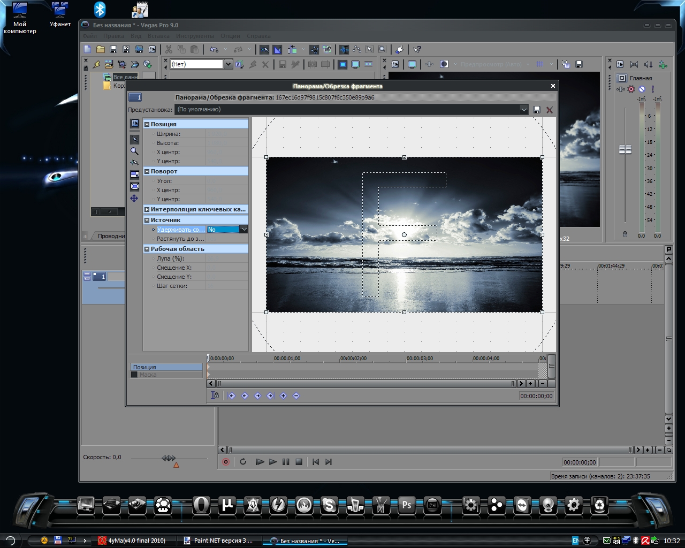Open the Вид menu
Image resolution: width=685 pixels, height=548 pixels.
point(136,36)
